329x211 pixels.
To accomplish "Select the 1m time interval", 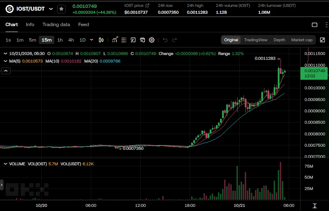I will point(20,40).
